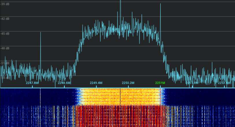The width and height of the screenshot is (235, 127).
Task: Select the -42 dB scale label
Action: [5, 19]
